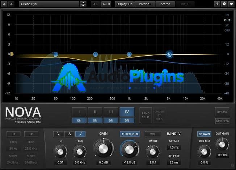Toggle band III ON button
236x170 pixels.
point(111,120)
